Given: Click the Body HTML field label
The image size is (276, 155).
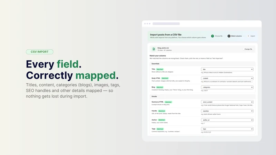Looking at the screenshot, I should click(x=156, y=78).
